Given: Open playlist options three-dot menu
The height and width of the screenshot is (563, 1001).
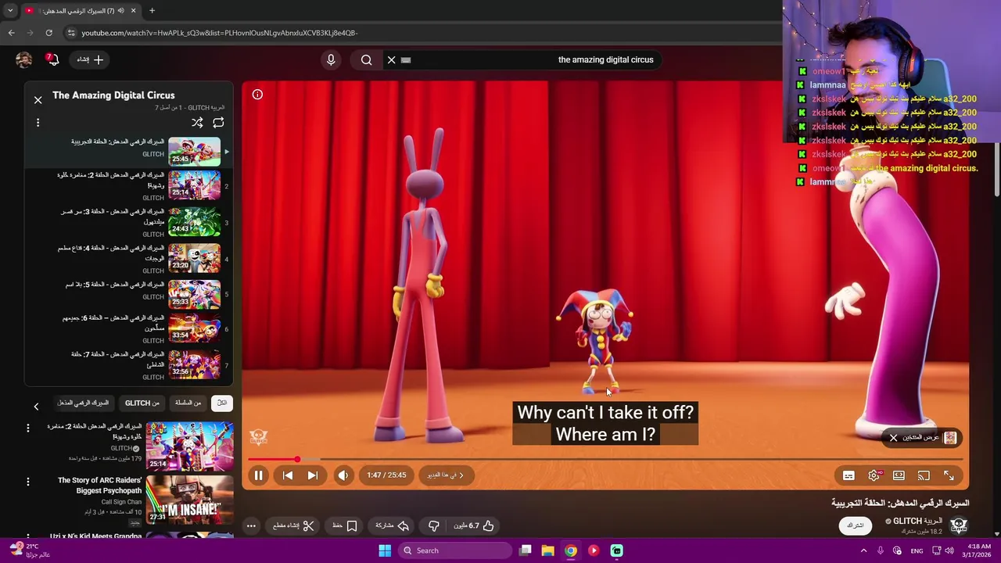Looking at the screenshot, I should (x=38, y=123).
